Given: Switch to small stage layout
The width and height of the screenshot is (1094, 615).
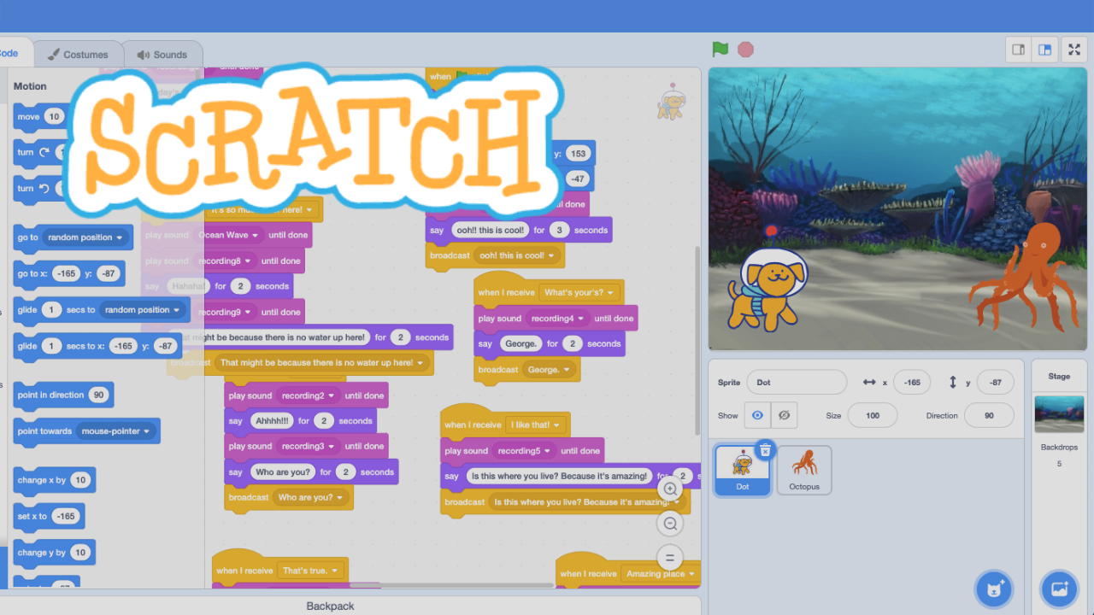Looking at the screenshot, I should tap(1018, 50).
